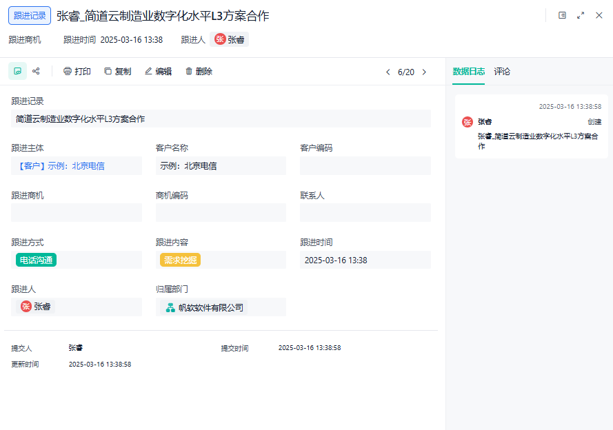
Task: Expand the dialog to fullscreen
Action: coord(581,15)
